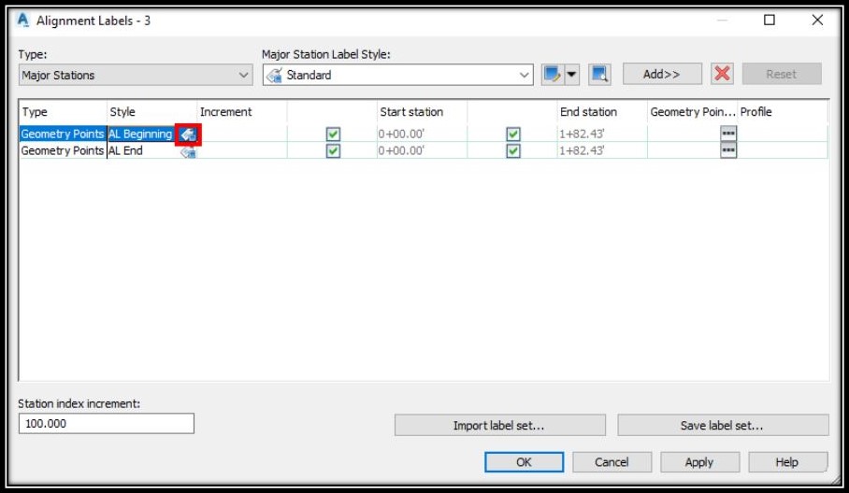Expand the arrow beside the edit style icon
849x493 pixels.
click(x=572, y=74)
